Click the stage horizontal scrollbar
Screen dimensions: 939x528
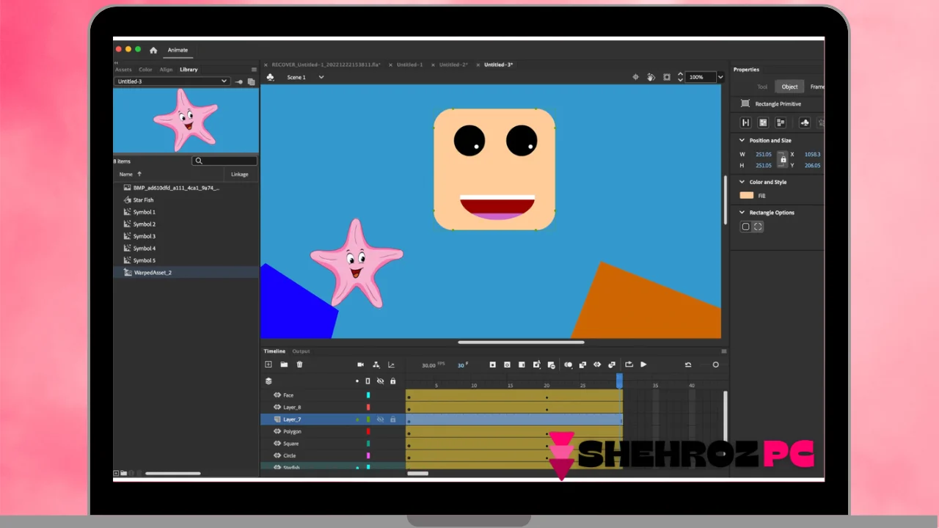pyautogui.click(x=521, y=342)
